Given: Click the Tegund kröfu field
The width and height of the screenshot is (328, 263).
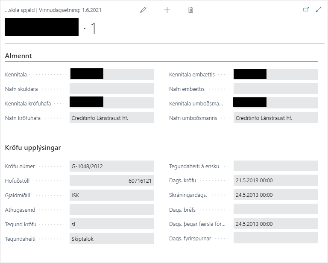Looking at the screenshot, I should pos(111,224).
